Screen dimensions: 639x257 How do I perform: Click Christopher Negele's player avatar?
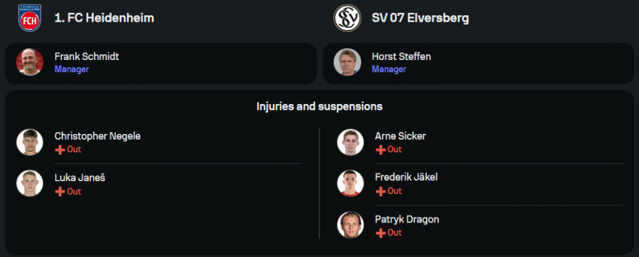[x=29, y=142]
